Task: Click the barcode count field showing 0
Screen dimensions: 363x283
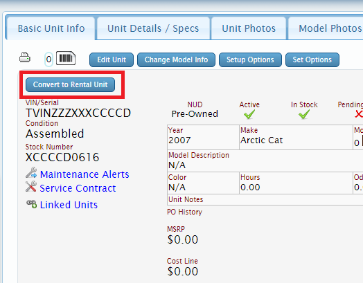Action: (x=48, y=60)
